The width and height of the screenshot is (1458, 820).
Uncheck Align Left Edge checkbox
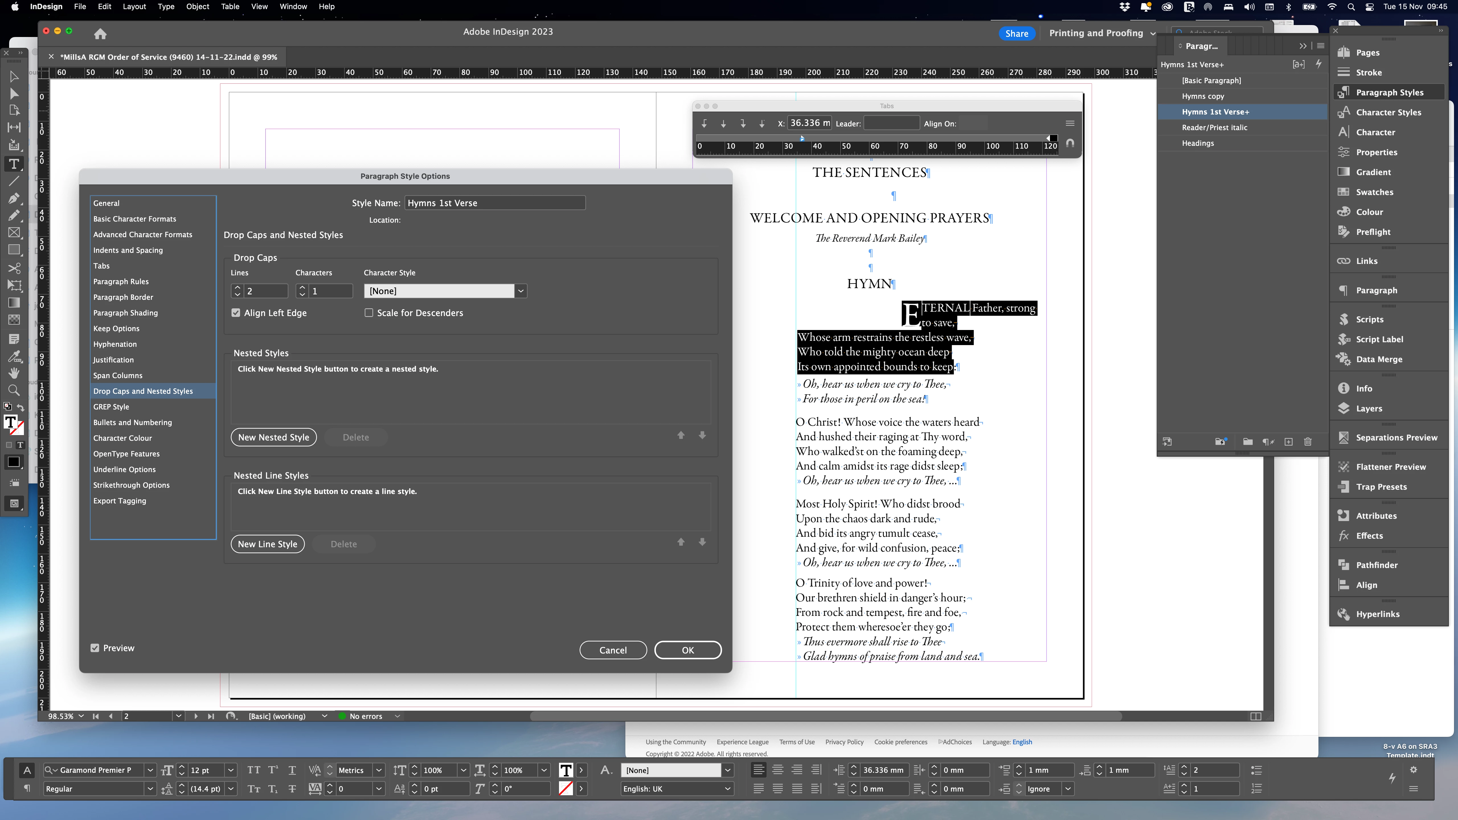[236, 313]
